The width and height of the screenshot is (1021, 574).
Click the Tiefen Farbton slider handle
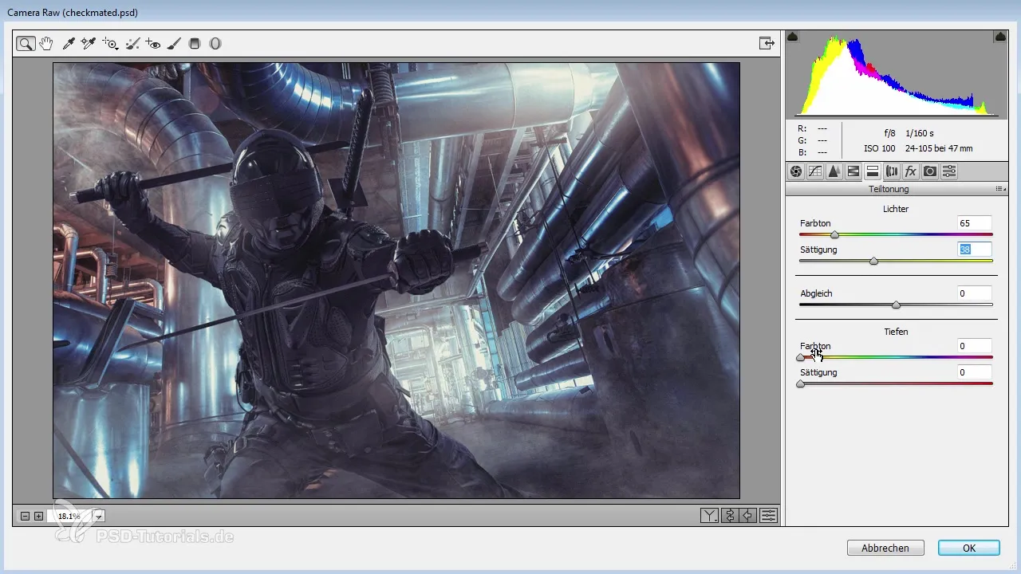[x=800, y=357]
